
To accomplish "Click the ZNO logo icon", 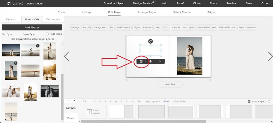I will tap(9, 4).
